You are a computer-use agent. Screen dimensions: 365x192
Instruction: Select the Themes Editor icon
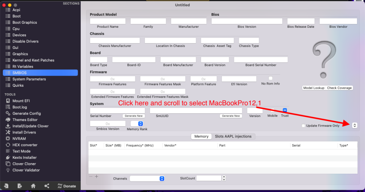coord(8,120)
